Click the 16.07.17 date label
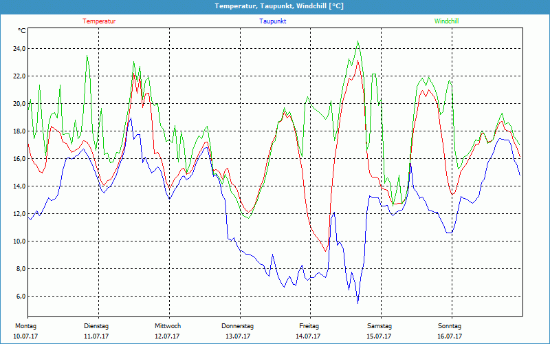 coord(450,336)
